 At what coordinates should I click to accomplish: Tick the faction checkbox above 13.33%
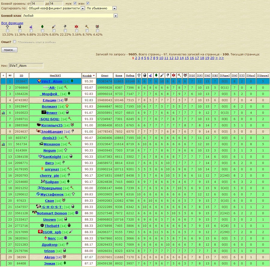(x=8, y=30)
